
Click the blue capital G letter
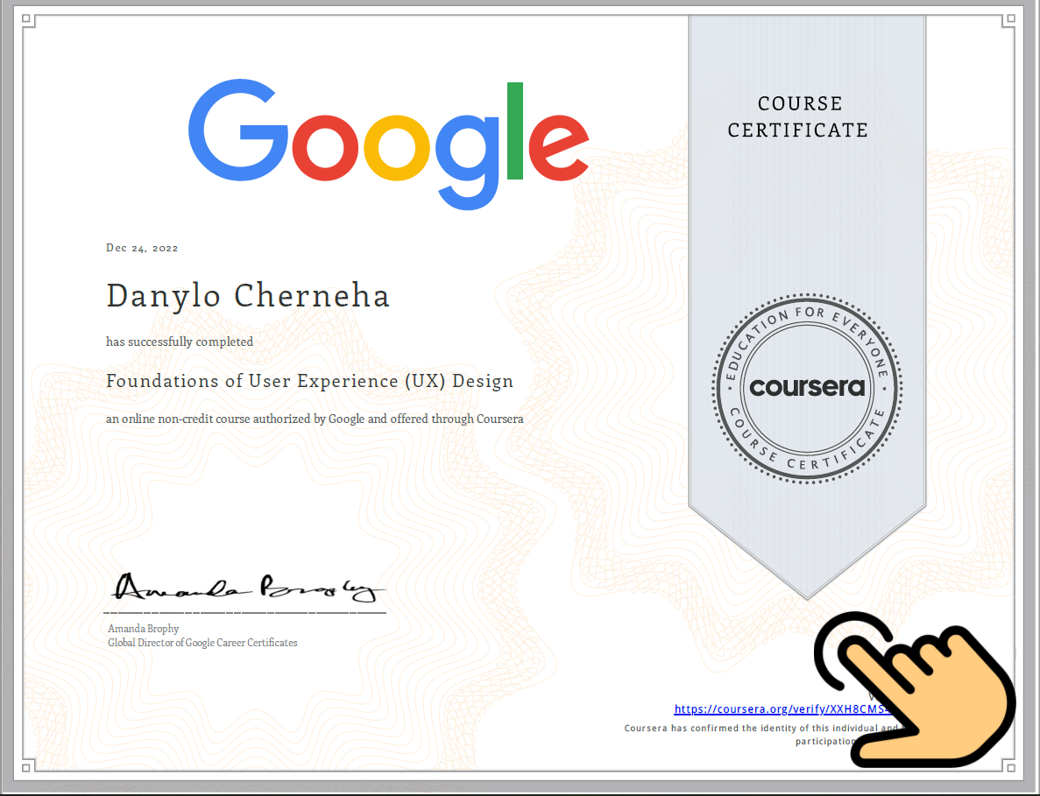tap(237, 132)
